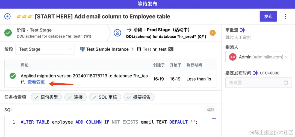Screen dimensions: 295x137
Task: Click the issue title Add email column text
Action: coord(102,17)
